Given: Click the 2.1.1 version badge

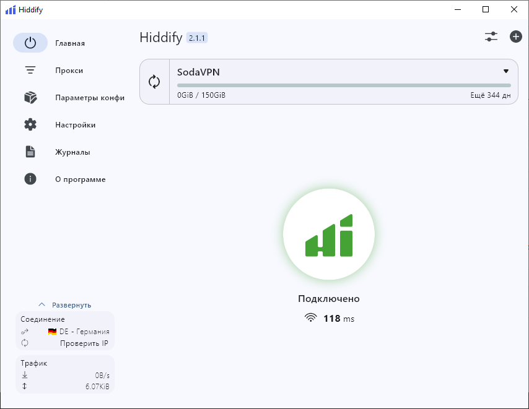Looking at the screenshot, I should click(197, 38).
